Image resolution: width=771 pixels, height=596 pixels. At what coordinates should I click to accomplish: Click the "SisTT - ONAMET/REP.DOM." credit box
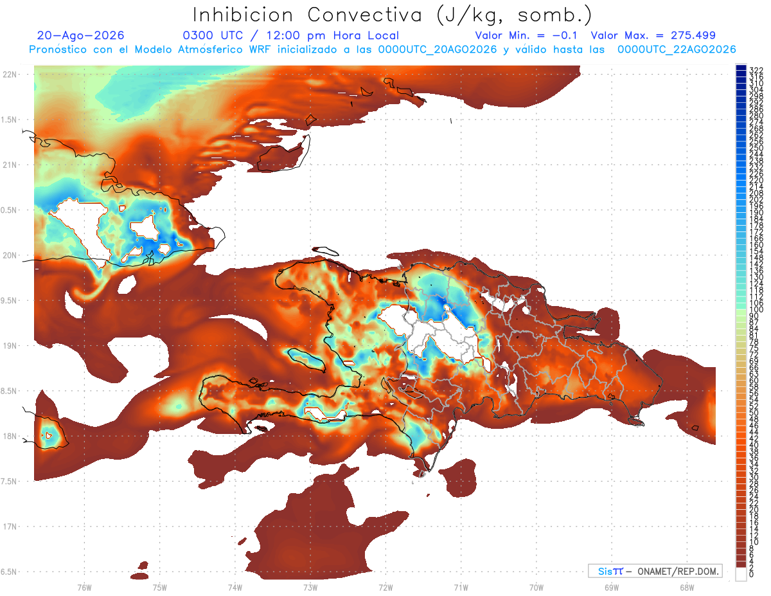coord(655,571)
